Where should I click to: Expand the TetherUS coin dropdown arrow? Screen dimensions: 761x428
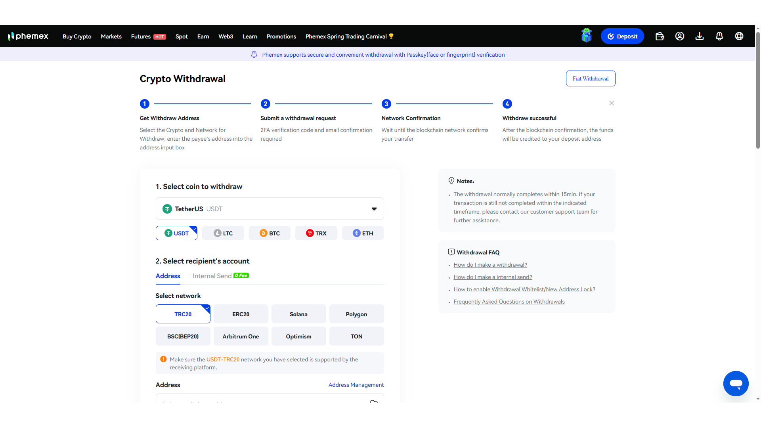click(x=374, y=209)
